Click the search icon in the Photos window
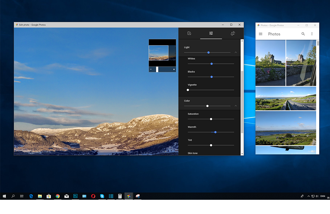330x214 pixels. coord(303,34)
